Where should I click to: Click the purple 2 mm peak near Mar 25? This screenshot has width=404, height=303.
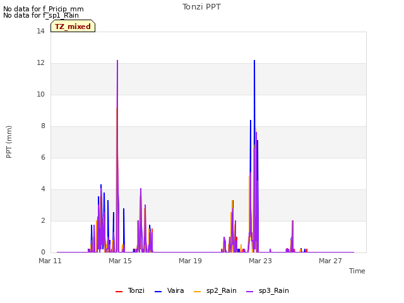point(293,221)
